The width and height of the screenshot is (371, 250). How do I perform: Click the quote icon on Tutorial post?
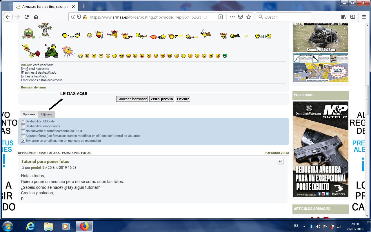tap(280, 162)
